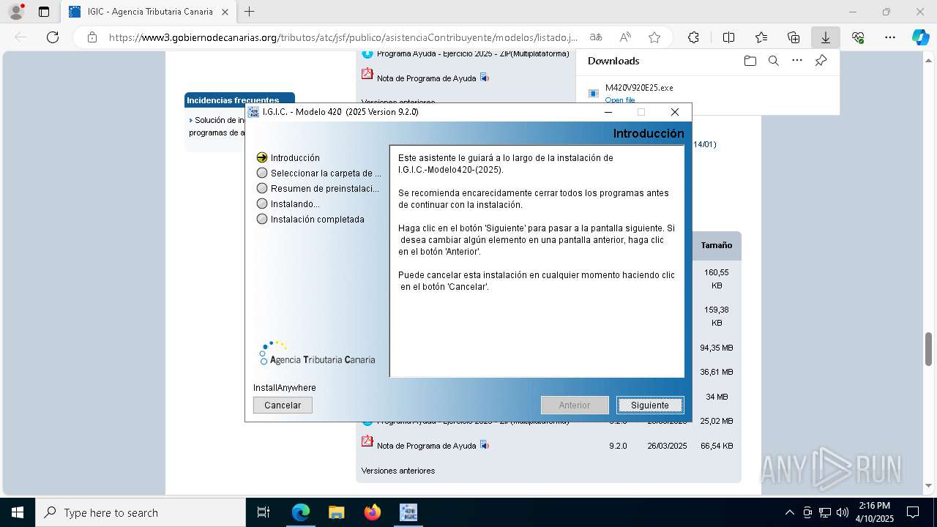The height and width of the screenshot is (527, 937).
Task: Select the Seleccionar la carpeta step
Action: pyautogui.click(x=319, y=173)
